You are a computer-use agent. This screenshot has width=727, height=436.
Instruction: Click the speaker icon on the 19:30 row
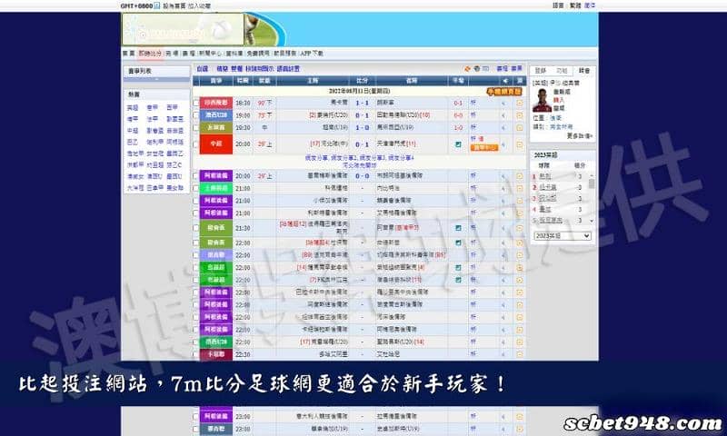tap(503, 127)
